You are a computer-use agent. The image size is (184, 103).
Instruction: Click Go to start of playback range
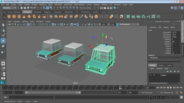point(158,88)
